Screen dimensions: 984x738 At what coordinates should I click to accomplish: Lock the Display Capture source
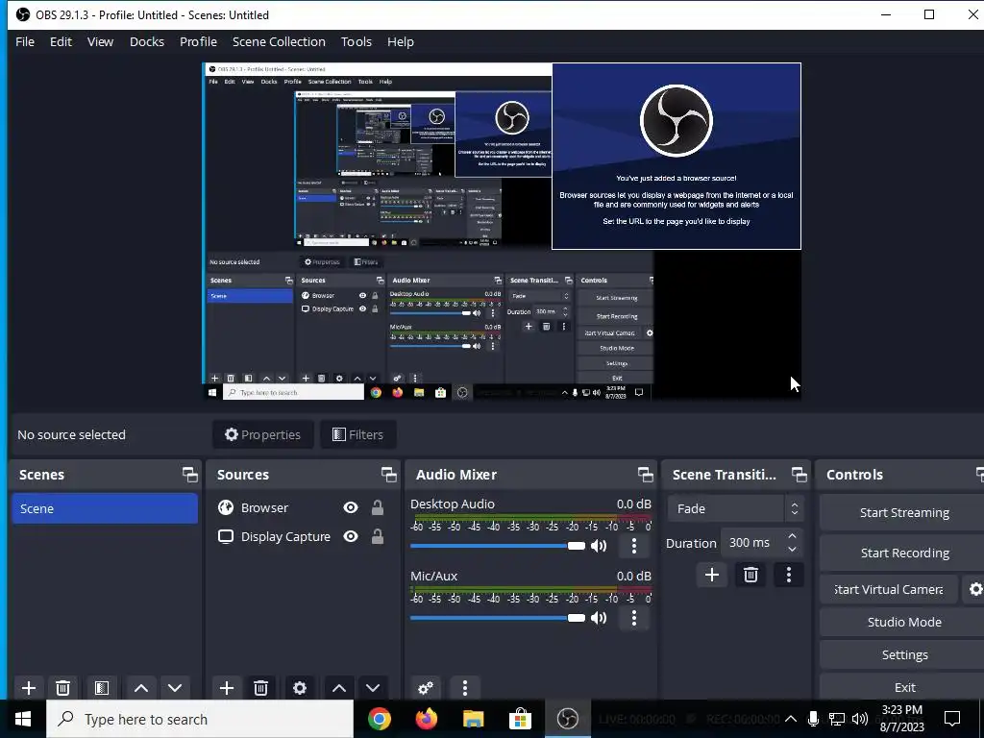(377, 536)
